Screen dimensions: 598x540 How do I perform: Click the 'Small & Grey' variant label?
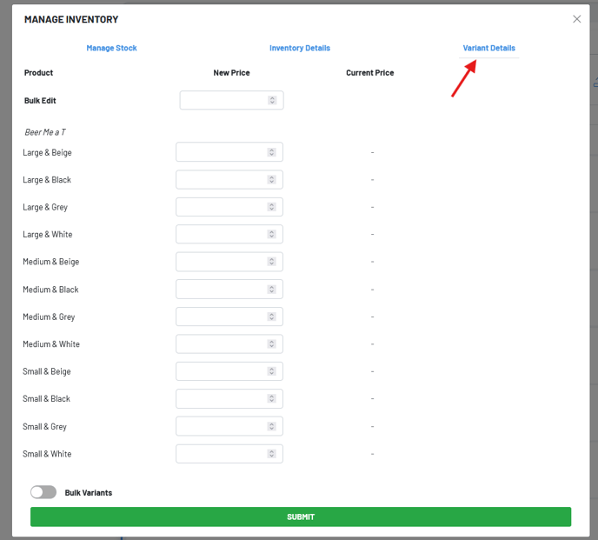click(44, 427)
